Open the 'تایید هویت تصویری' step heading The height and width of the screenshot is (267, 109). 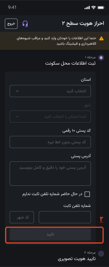(77, 259)
